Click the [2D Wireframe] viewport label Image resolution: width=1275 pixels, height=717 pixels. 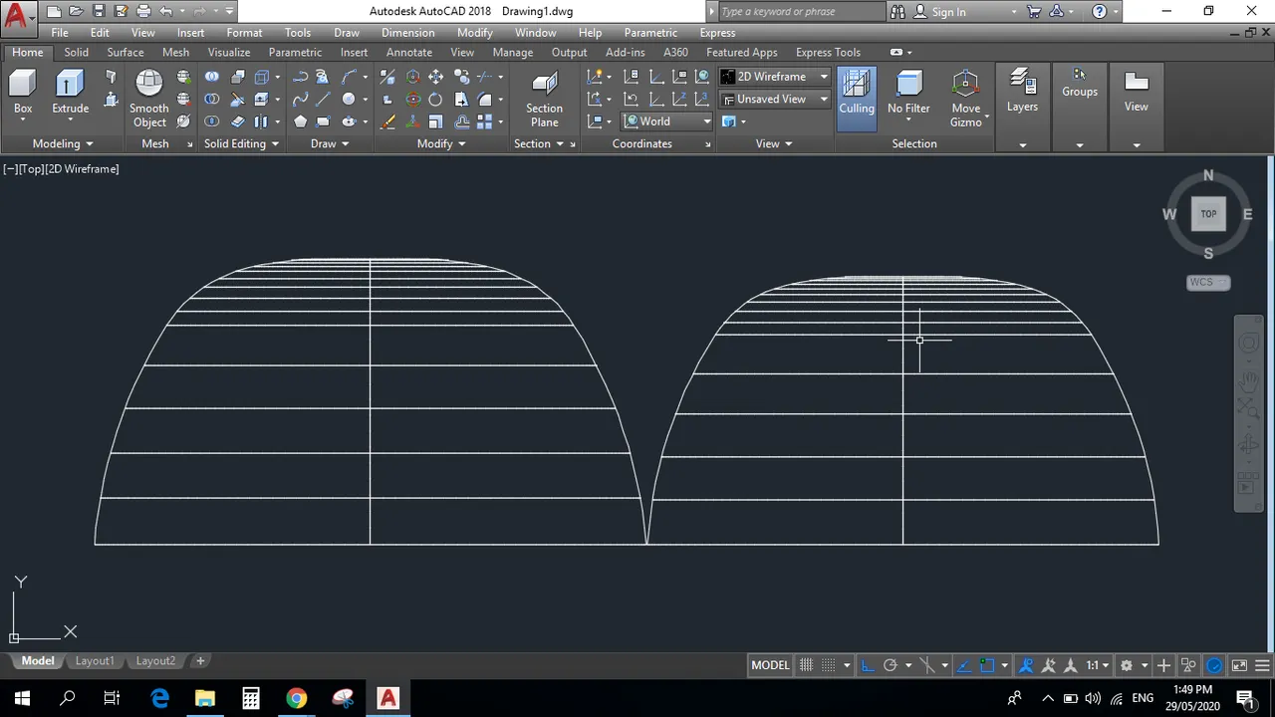pyautogui.click(x=82, y=169)
